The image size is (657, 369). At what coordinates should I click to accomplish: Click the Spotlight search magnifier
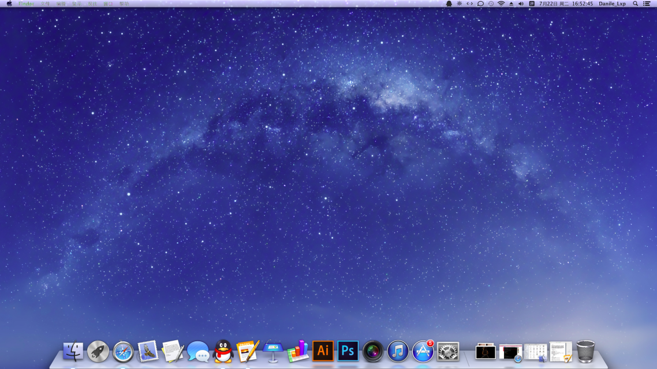[636, 3]
